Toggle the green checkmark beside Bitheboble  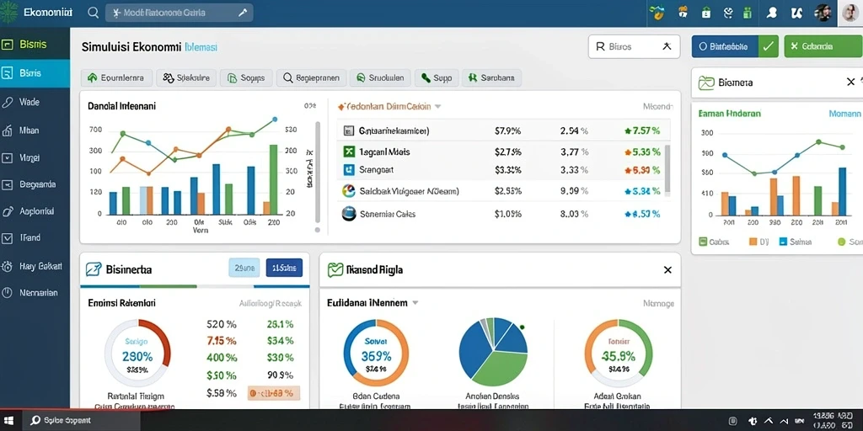[x=769, y=47]
